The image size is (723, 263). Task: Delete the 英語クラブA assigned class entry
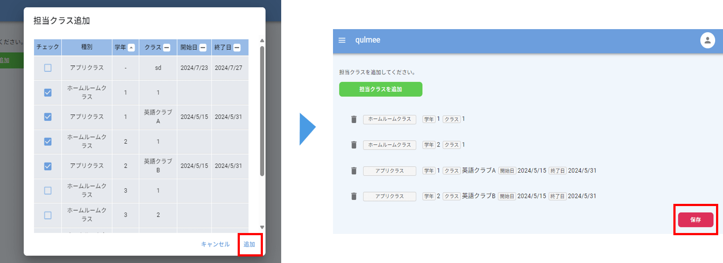click(354, 170)
